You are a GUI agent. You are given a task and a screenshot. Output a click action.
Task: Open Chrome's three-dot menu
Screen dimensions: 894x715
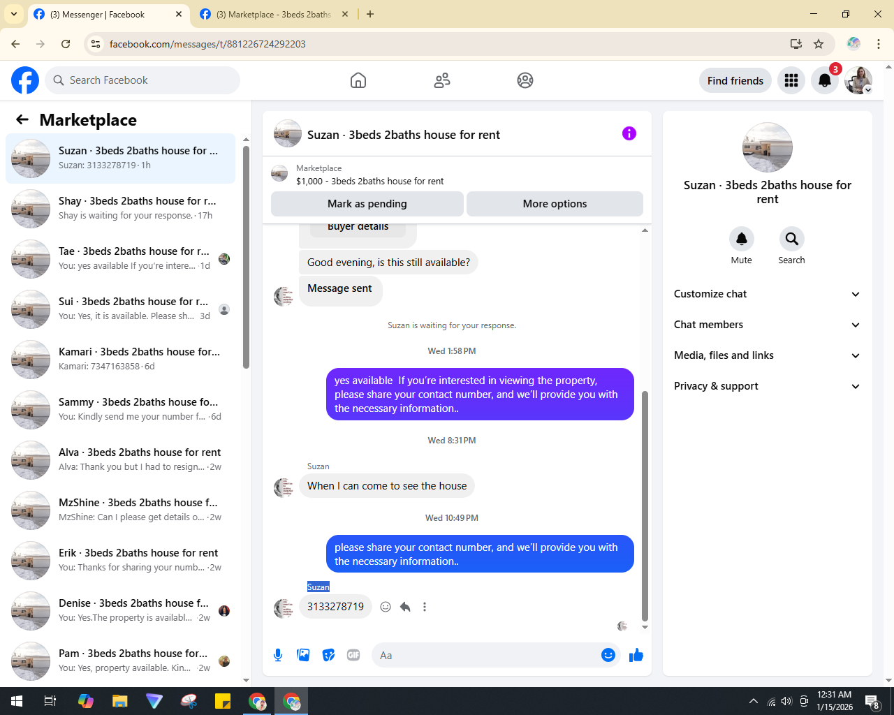pos(879,44)
